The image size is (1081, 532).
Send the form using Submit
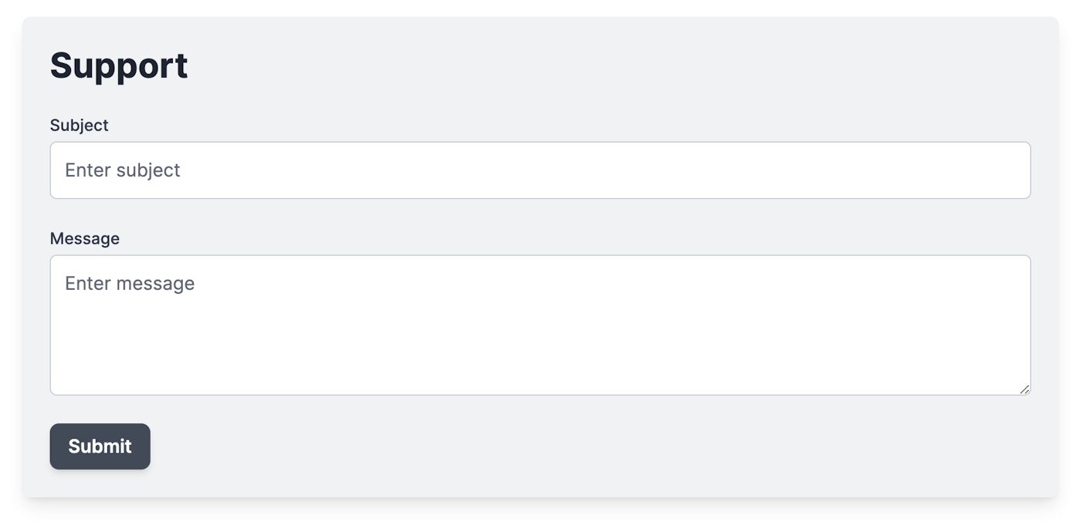[x=100, y=446]
